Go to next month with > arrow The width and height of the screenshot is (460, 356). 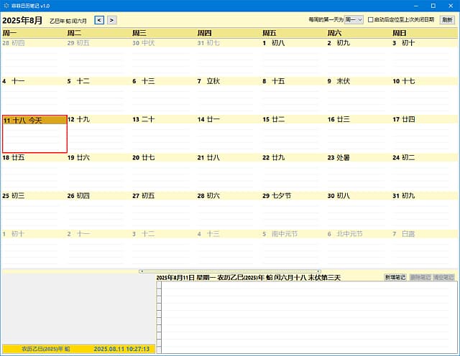coord(112,20)
